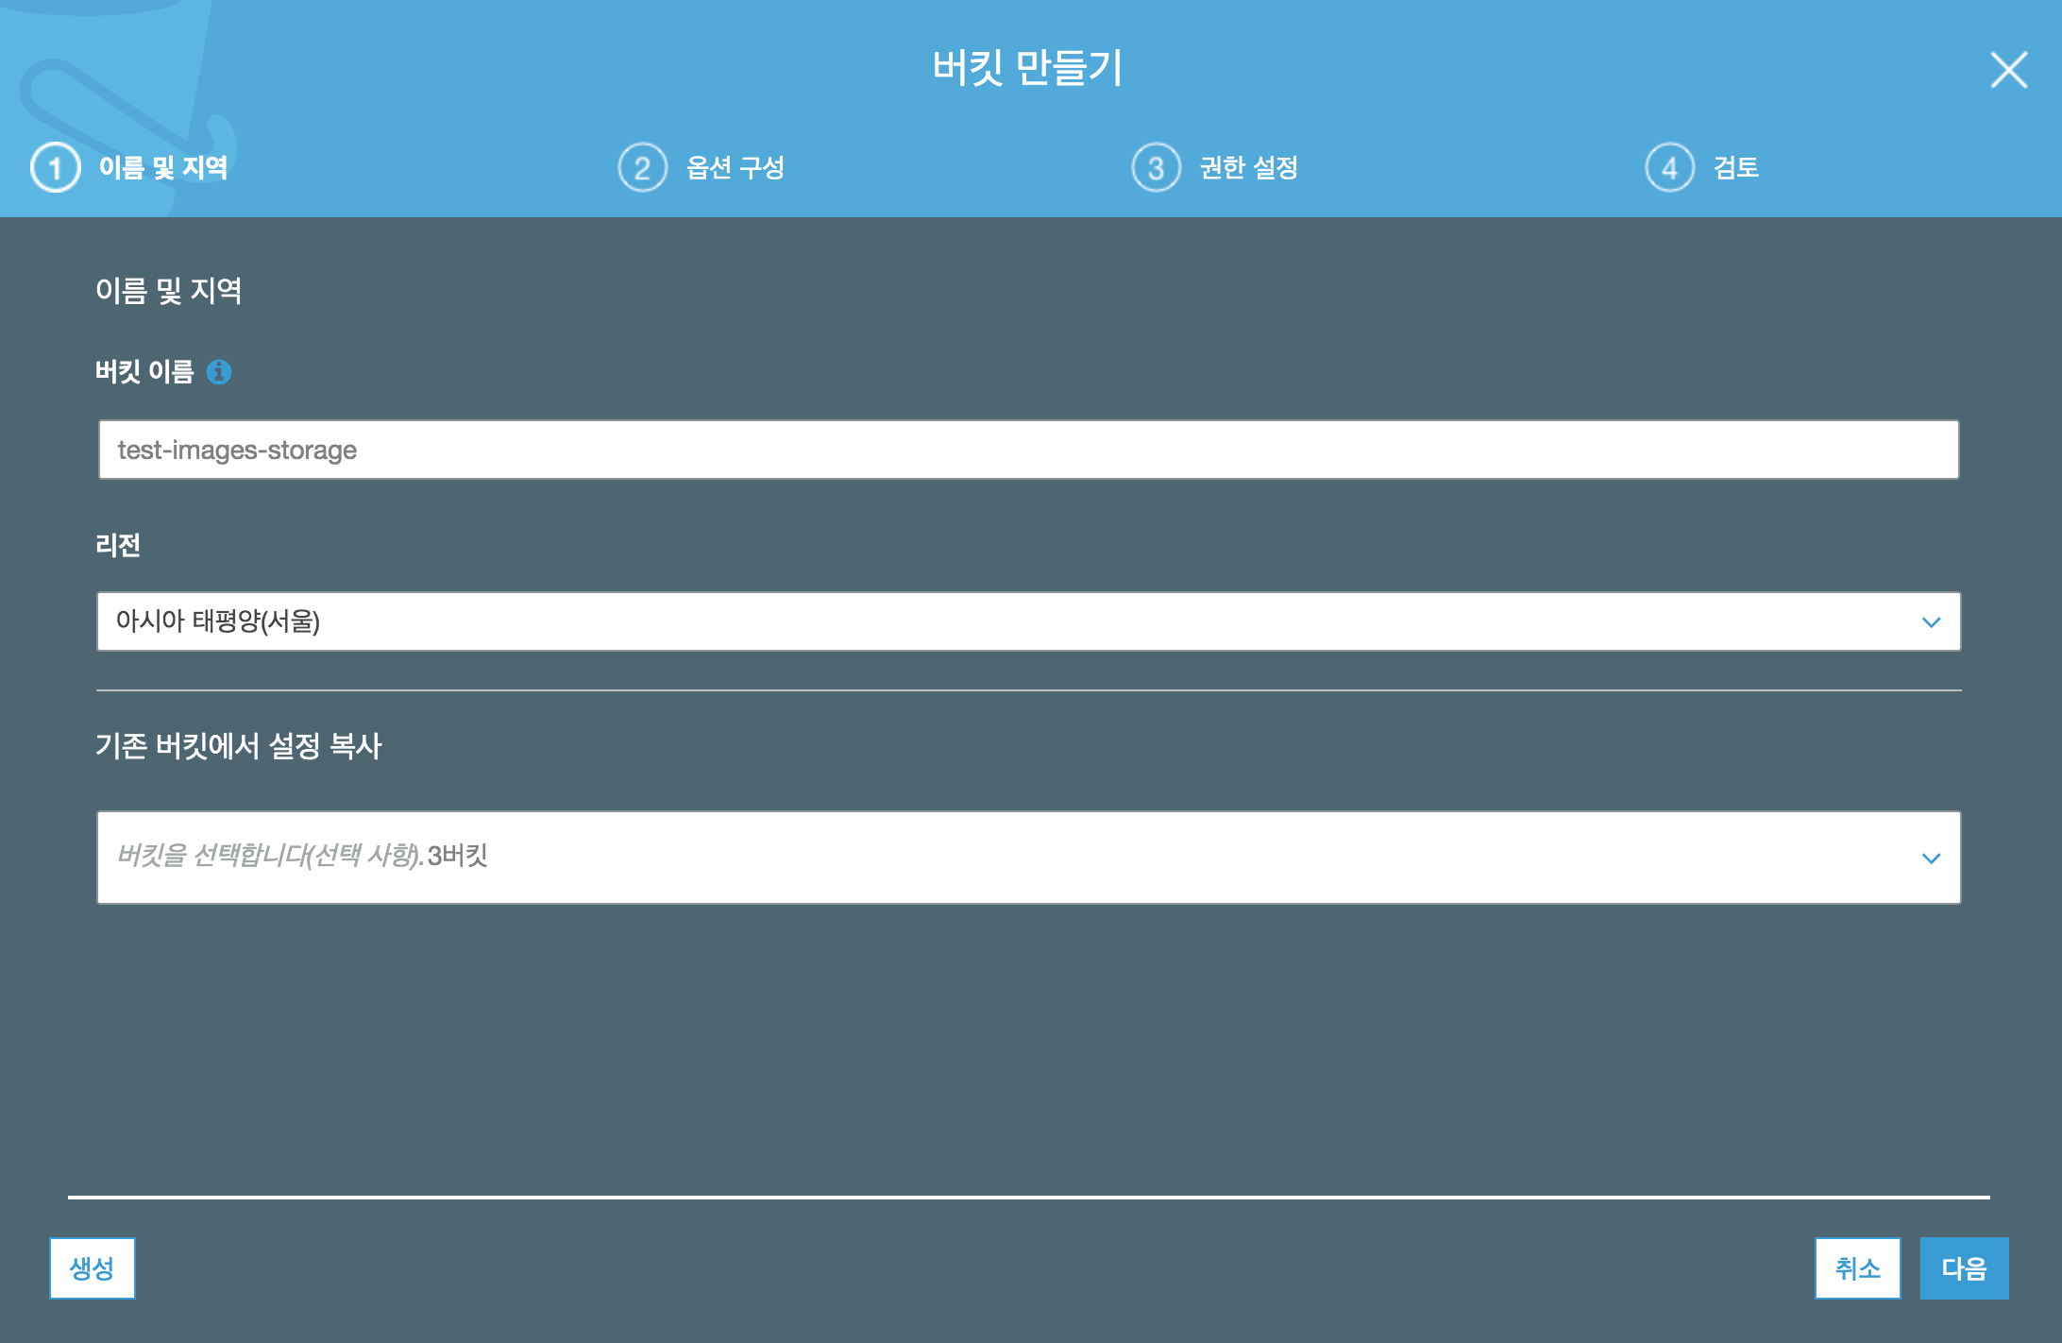Click the step 4 circle icon
Screen dimensions: 2062x1343
tap(1669, 168)
